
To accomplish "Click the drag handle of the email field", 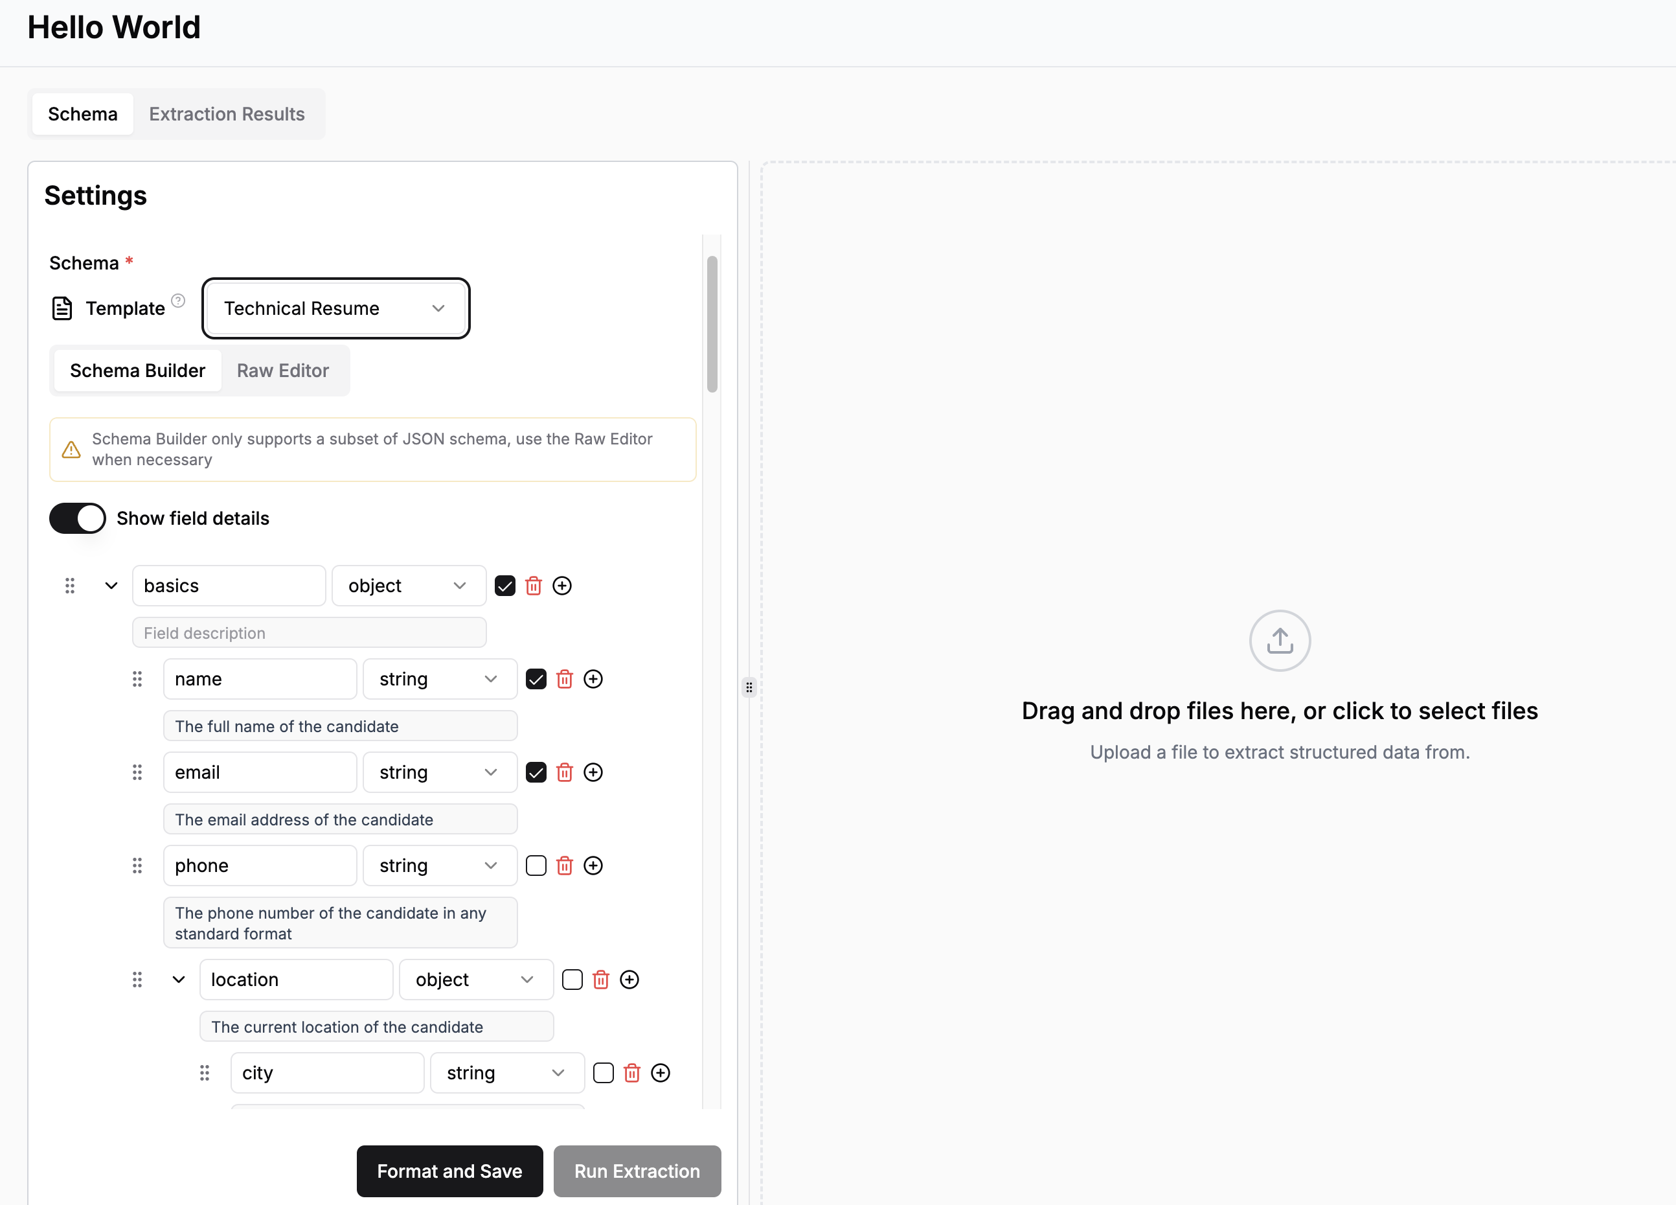I will point(137,772).
